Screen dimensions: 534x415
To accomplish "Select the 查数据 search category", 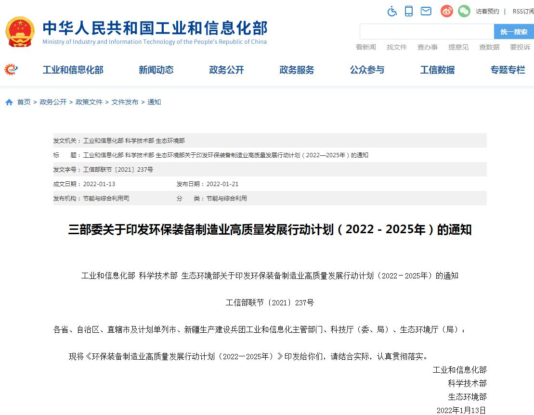I will pyautogui.click(x=489, y=47).
